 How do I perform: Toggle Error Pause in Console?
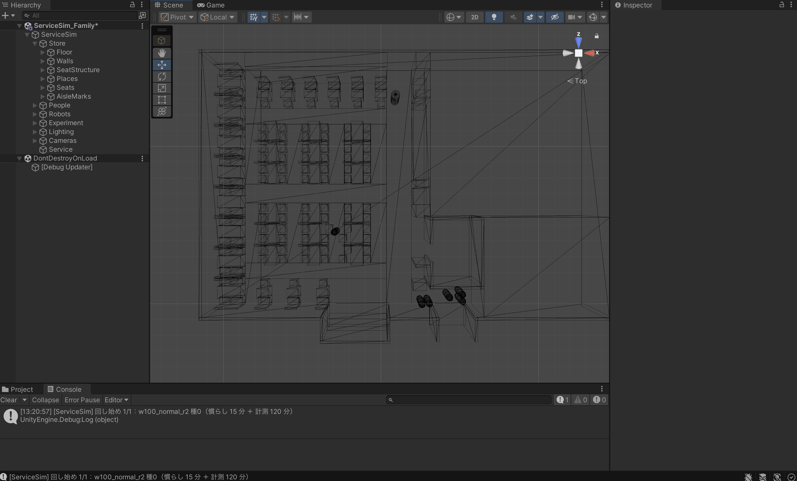(x=82, y=400)
